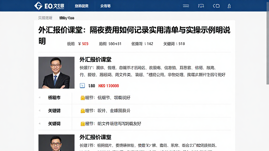Open the first navigation menu item beside the logo
Image resolution: width=269 pixels, height=151 pixels.
(82, 6)
